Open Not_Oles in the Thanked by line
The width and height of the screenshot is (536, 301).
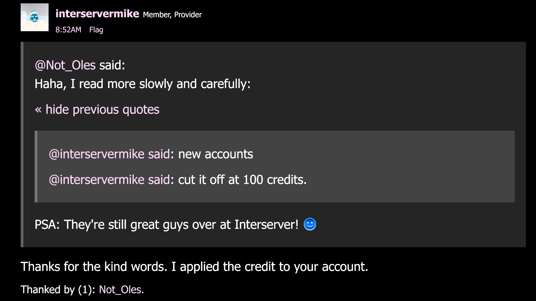(121, 290)
